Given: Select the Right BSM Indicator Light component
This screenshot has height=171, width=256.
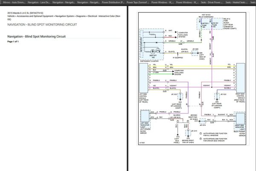Looking at the screenshot, I should click(240, 119).
